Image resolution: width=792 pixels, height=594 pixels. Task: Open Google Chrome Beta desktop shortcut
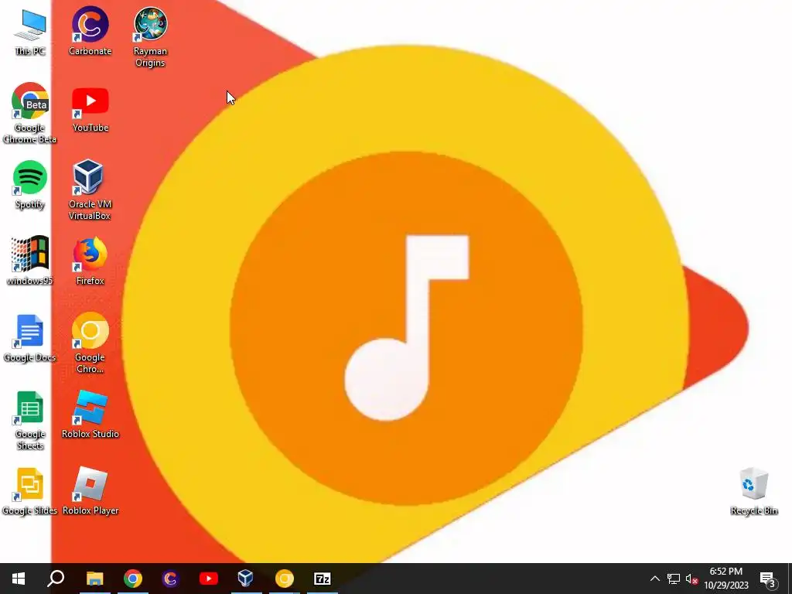click(x=30, y=113)
